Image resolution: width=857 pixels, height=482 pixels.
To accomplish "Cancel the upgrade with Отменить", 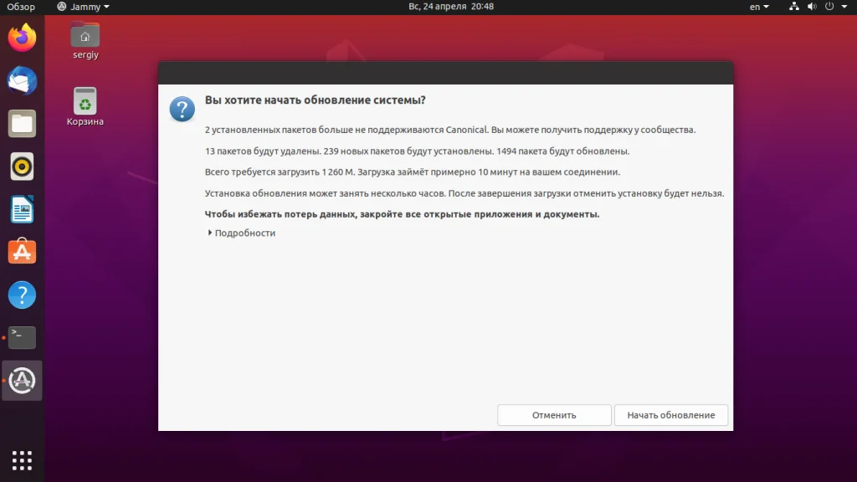I will coord(554,414).
